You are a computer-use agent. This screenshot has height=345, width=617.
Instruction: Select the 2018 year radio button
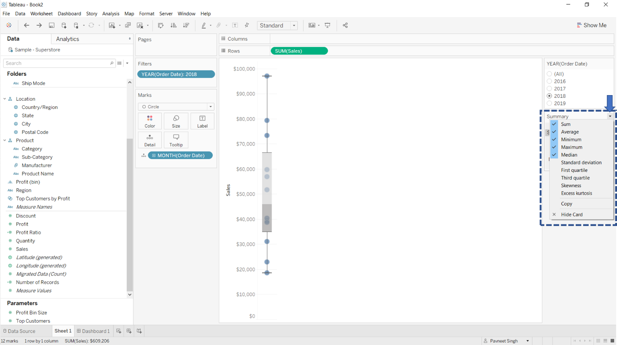549,96
